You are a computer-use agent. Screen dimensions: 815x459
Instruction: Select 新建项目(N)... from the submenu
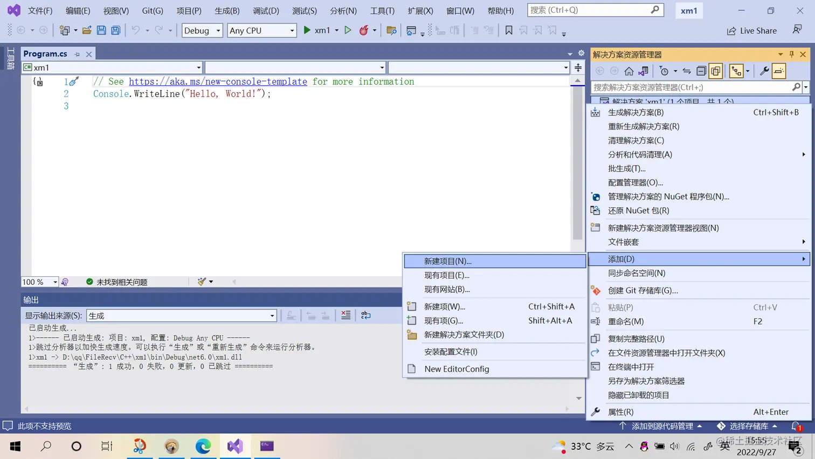(x=495, y=261)
